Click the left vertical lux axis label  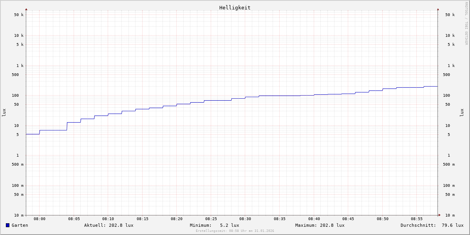point(4,112)
